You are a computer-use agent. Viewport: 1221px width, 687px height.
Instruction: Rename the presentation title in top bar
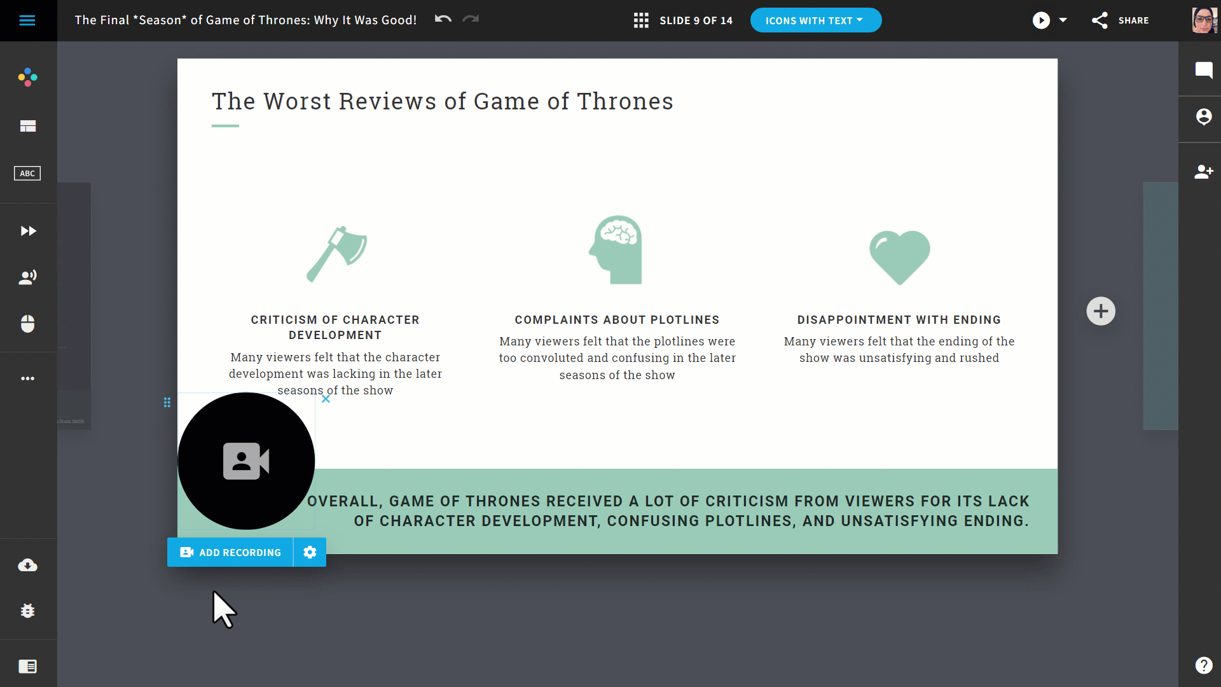(245, 20)
